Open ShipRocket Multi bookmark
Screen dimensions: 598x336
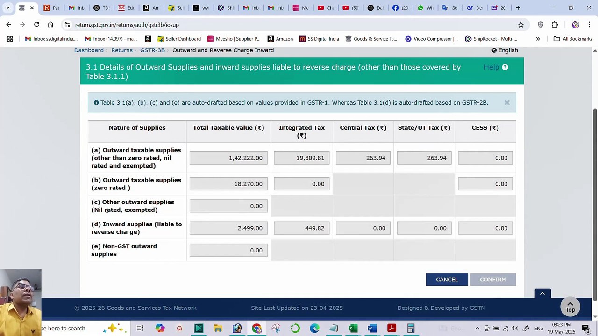pos(491,39)
